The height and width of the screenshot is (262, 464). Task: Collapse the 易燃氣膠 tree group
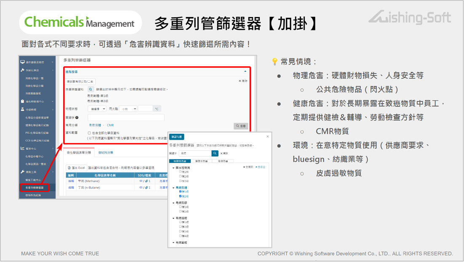(173, 203)
